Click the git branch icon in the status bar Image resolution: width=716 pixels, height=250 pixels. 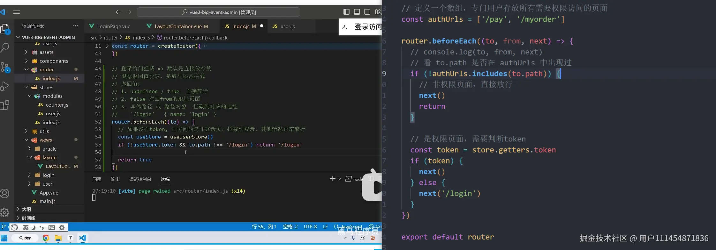tap(4, 227)
